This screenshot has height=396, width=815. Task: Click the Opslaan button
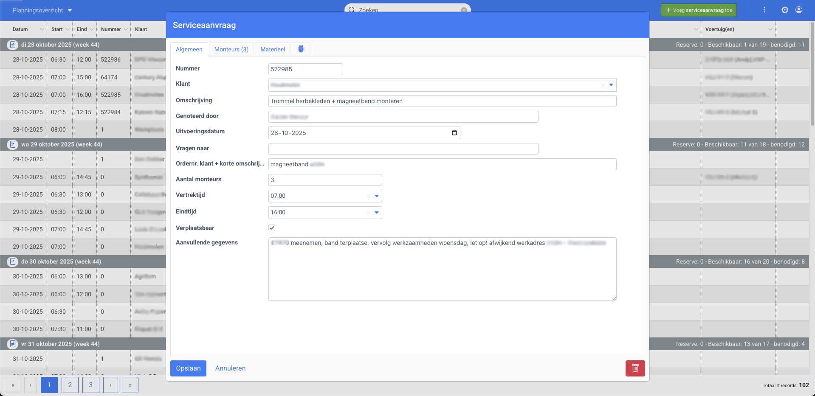(188, 368)
